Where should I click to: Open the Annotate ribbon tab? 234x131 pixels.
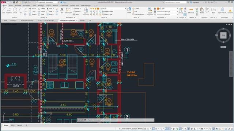pyautogui.click(x=18, y=5)
